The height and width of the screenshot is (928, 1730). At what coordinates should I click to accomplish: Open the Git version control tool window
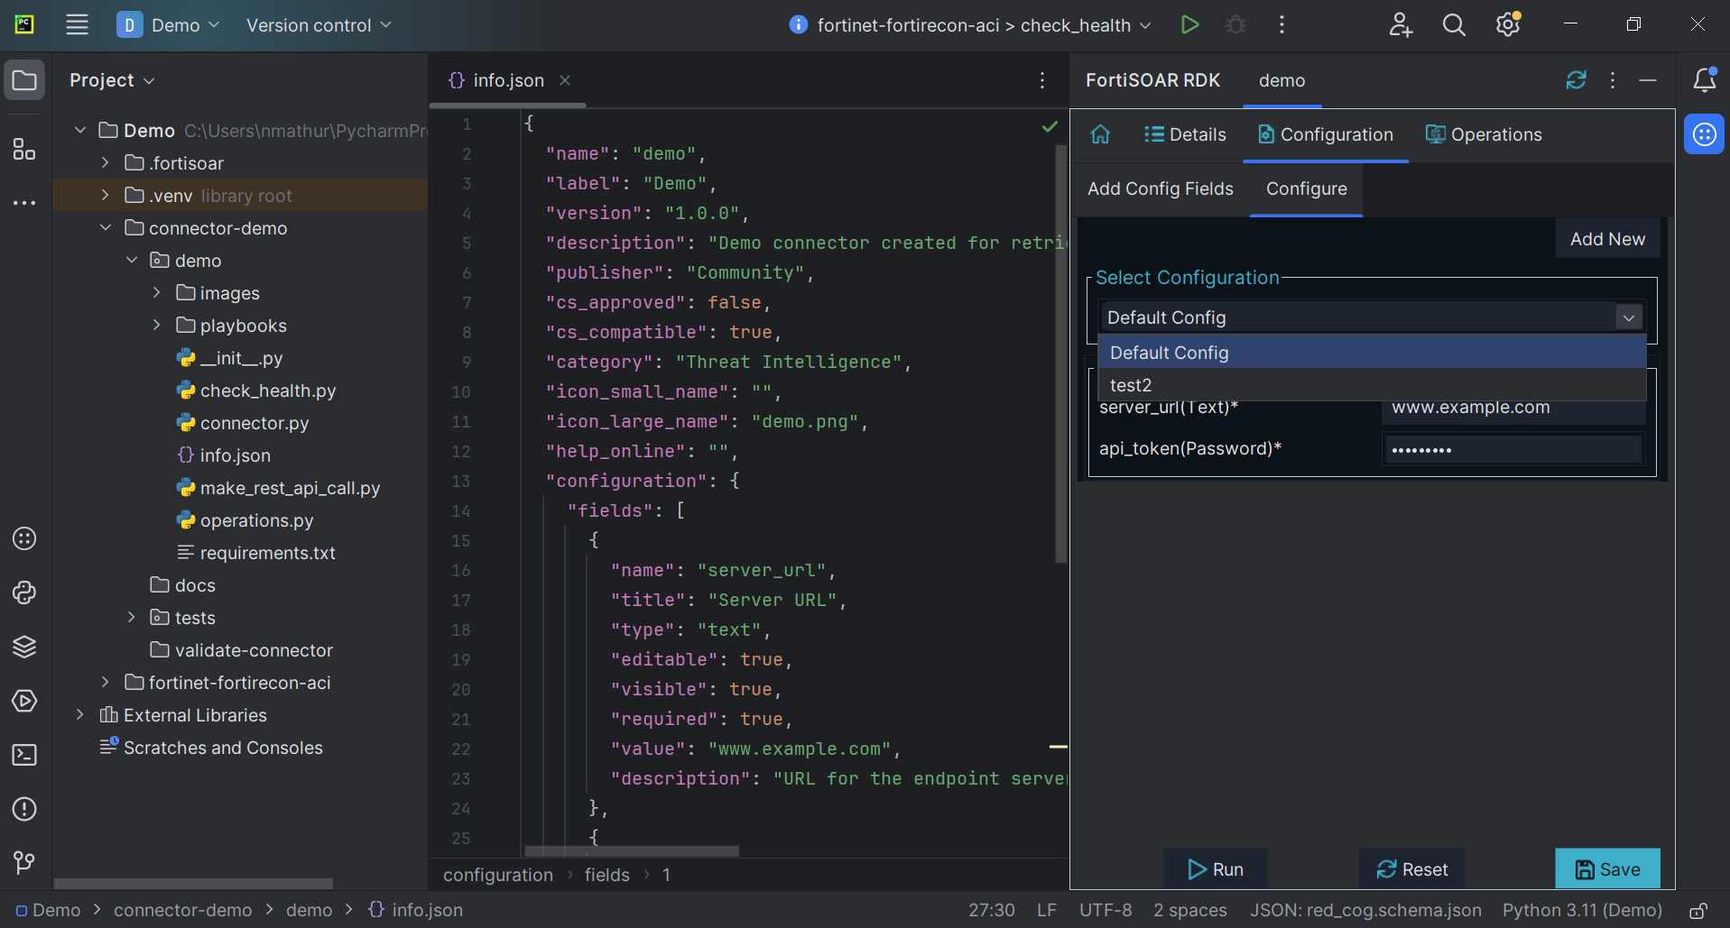(x=24, y=863)
